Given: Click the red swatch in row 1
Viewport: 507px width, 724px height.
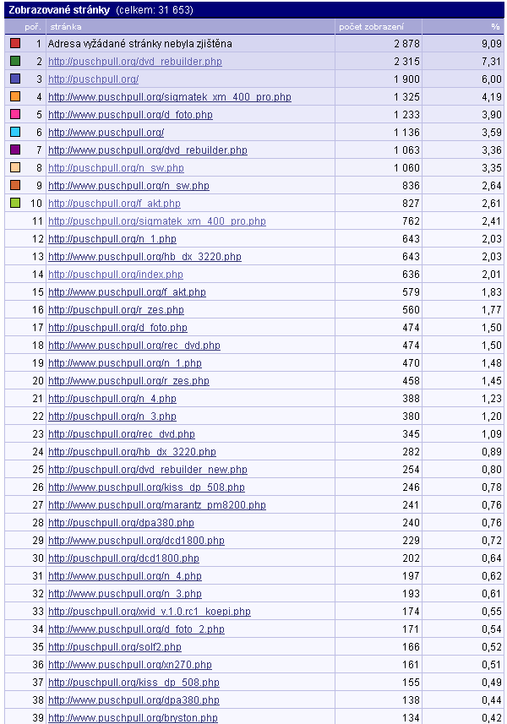Looking at the screenshot, I should coord(15,43).
